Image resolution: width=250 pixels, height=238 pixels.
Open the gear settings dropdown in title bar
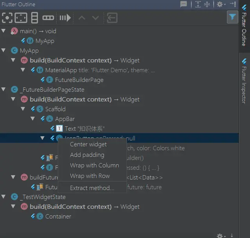(221, 4)
